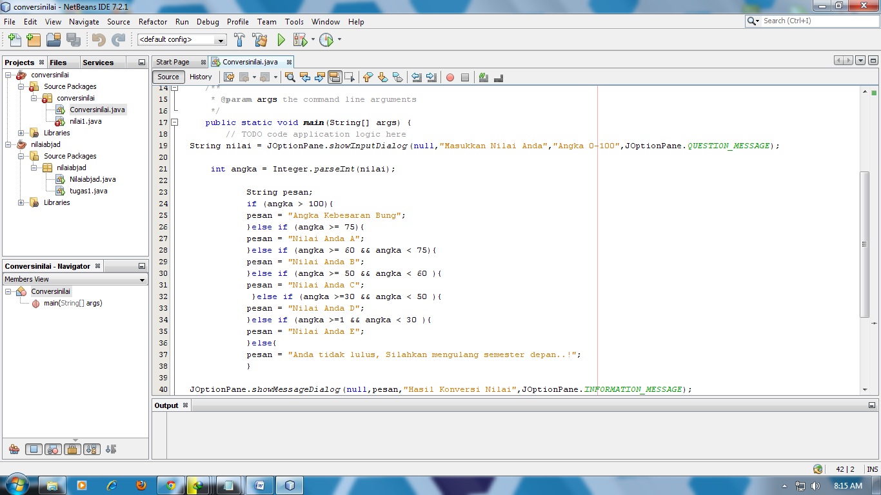
Task: Run the project with the green play icon
Action: pos(281,40)
